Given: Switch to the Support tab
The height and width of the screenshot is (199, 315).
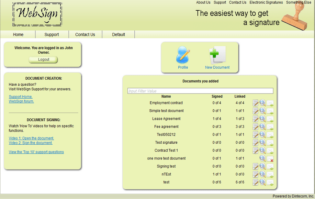Looking at the screenshot, I should pos(51,34).
